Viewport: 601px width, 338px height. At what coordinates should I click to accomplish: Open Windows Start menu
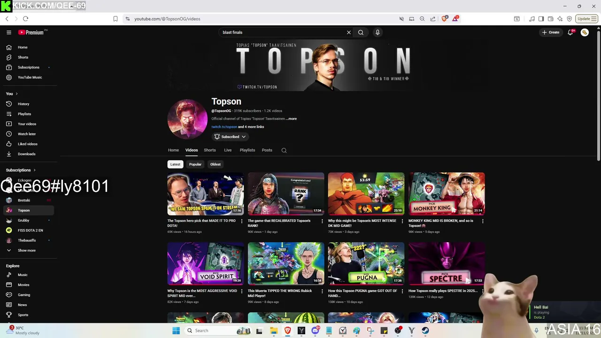[x=176, y=330]
